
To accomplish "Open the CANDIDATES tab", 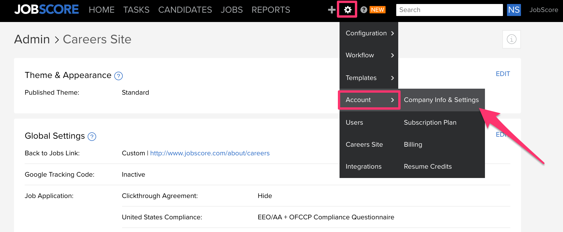I will click(185, 10).
